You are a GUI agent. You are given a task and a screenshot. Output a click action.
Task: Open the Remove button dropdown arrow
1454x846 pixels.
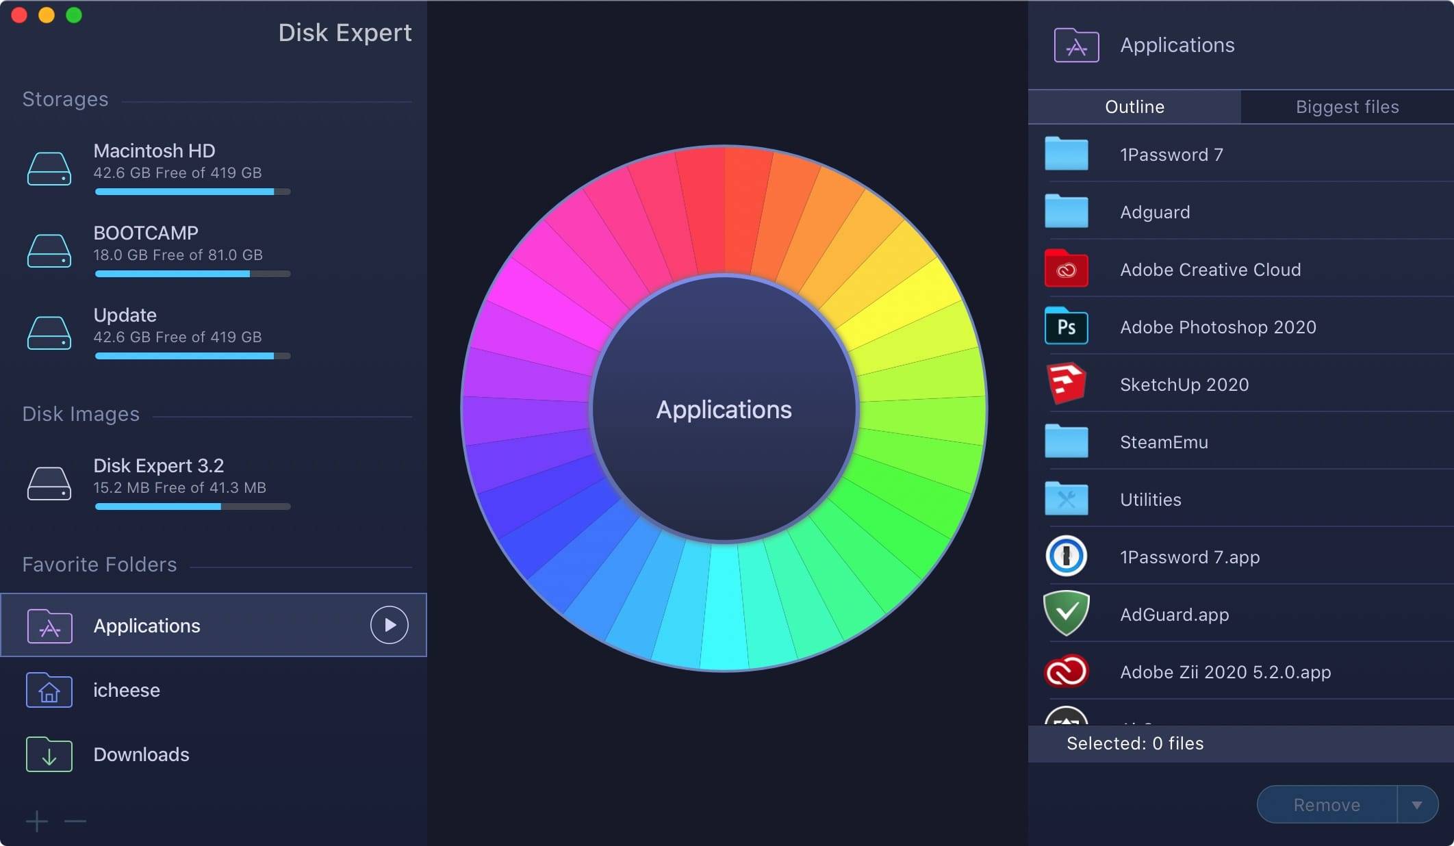point(1416,805)
